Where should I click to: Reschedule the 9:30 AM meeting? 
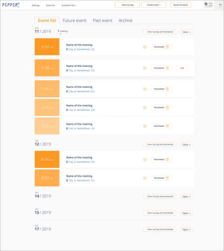coord(161,68)
